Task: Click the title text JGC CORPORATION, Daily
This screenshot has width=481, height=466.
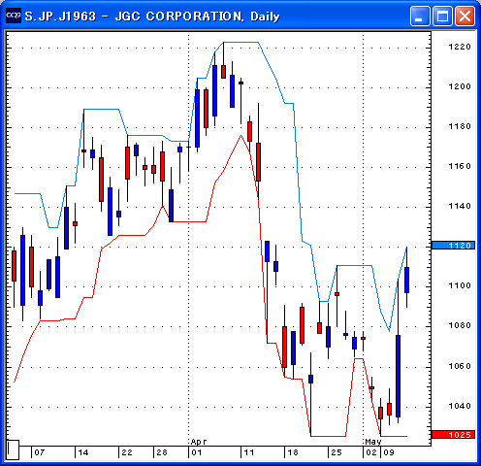Action: click(x=197, y=17)
